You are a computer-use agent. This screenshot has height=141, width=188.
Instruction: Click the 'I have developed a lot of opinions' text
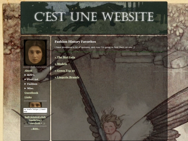click(95, 47)
